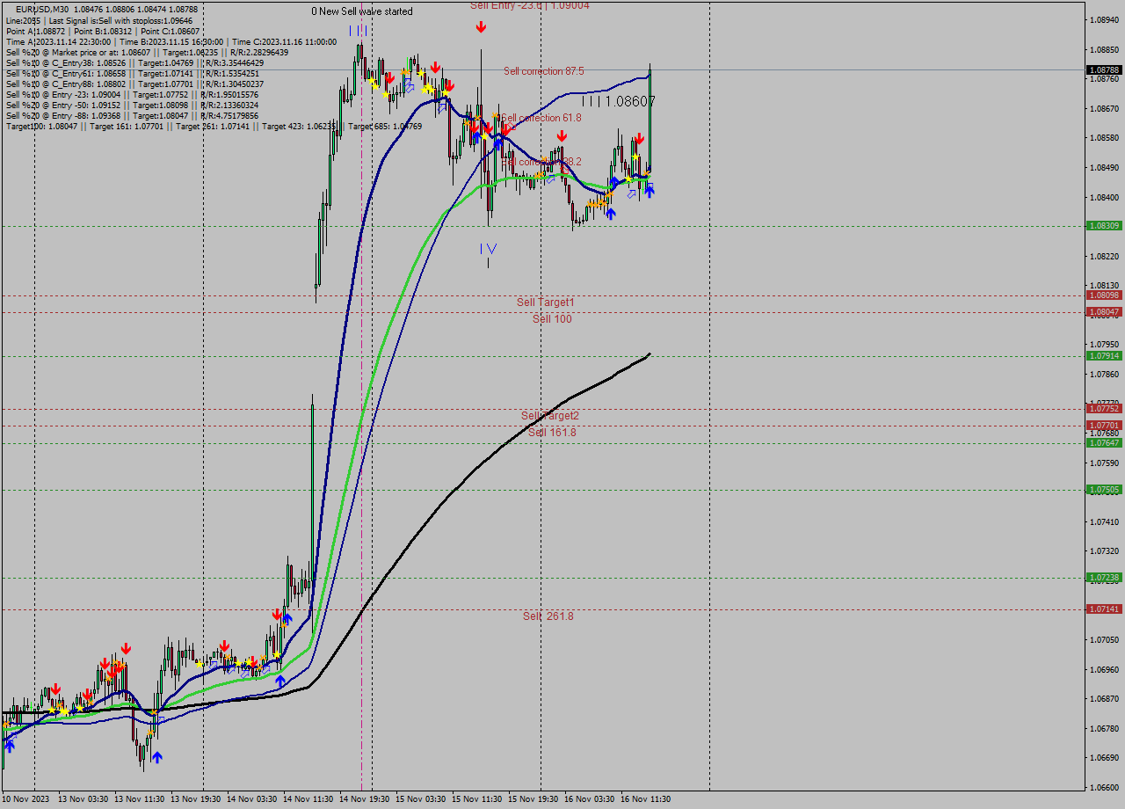Click the green price tag 1.07647
The image size is (1125, 809).
pyautogui.click(x=1104, y=443)
